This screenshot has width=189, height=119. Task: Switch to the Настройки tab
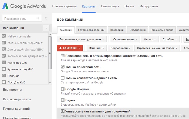(x=117, y=30)
